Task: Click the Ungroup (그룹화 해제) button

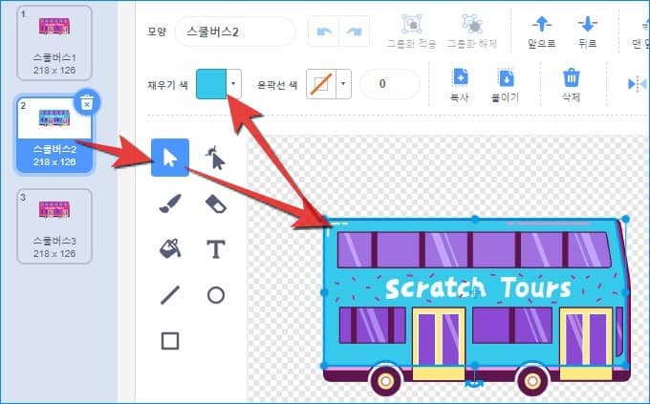Action: click(472, 32)
